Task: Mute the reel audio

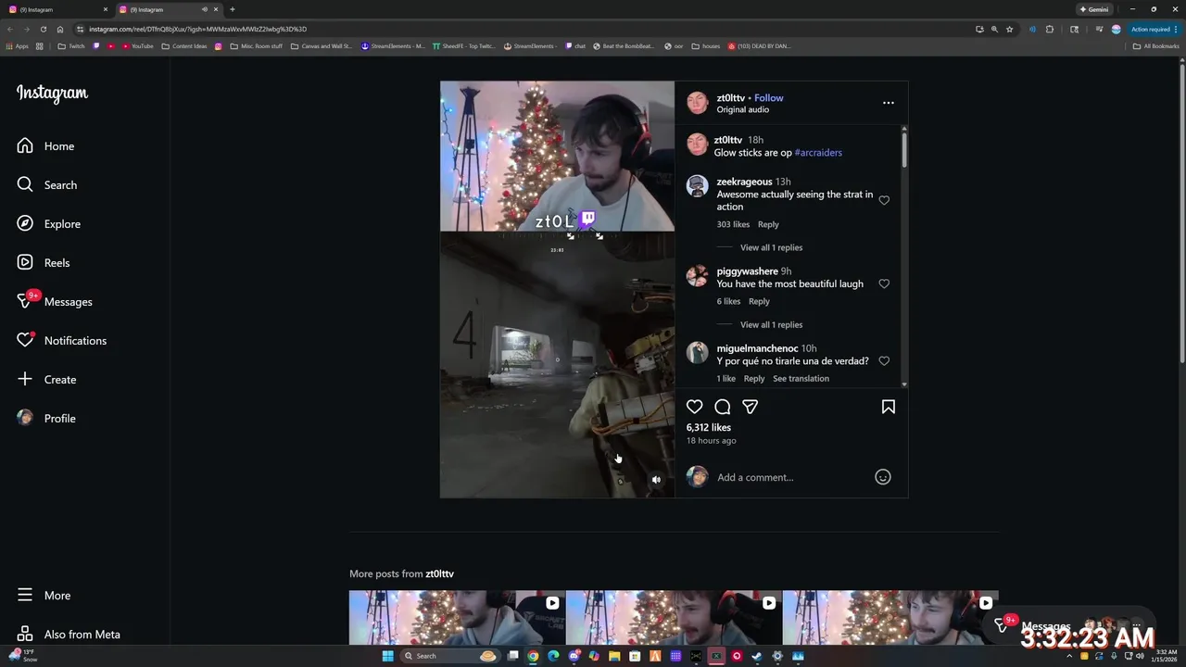Action: click(656, 480)
